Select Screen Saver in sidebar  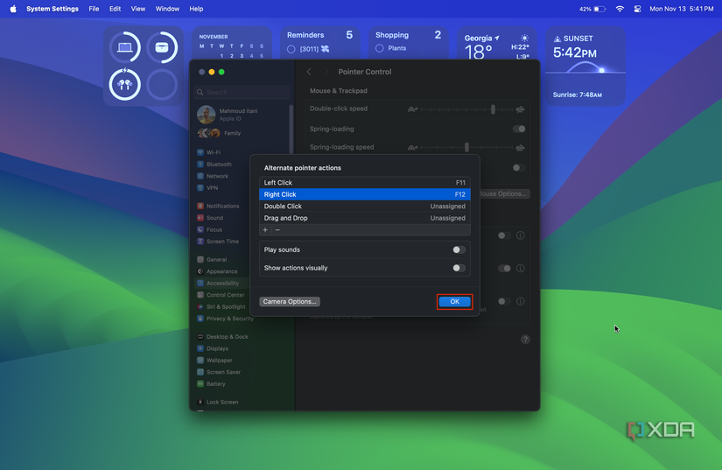[x=219, y=372]
